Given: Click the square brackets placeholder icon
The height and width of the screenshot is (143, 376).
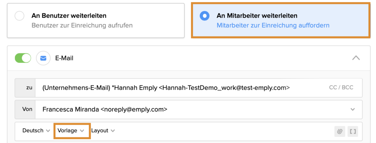Looking at the screenshot, I should [353, 131].
